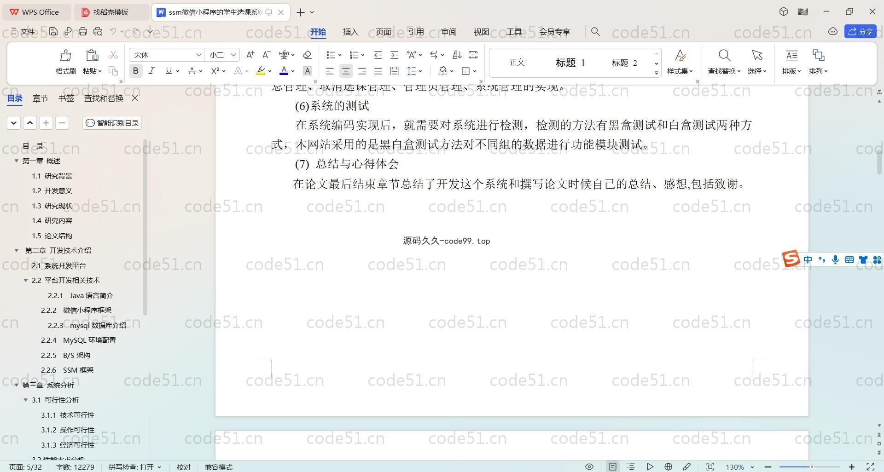
Task: Collapse 第二章 开发技术介绍 outline node
Action: [x=17, y=250]
